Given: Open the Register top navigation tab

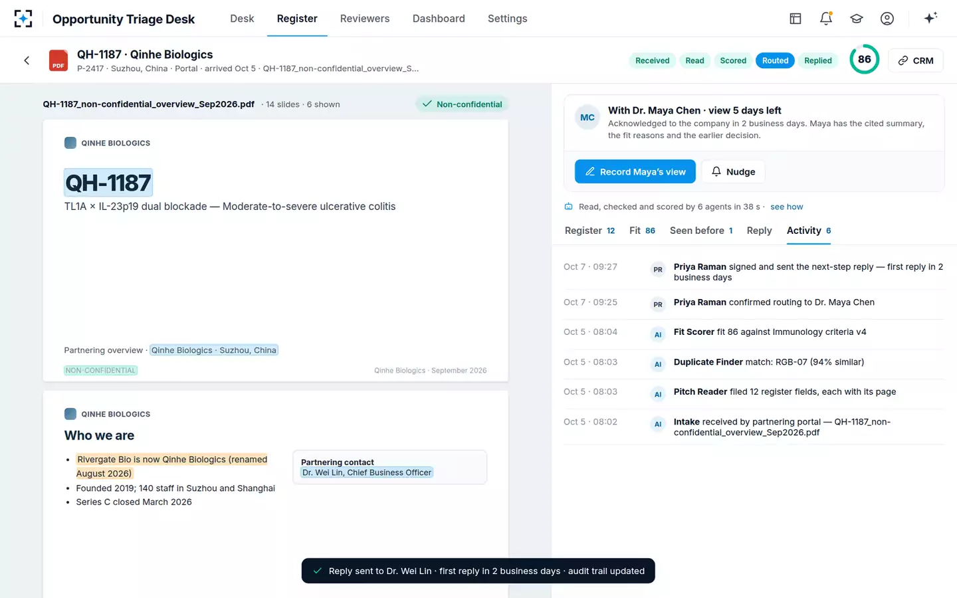Looking at the screenshot, I should pos(297,19).
